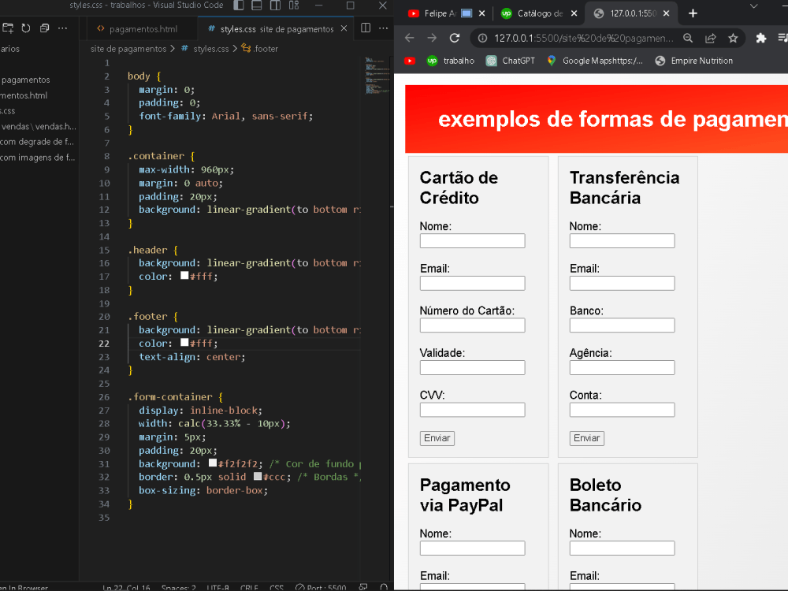The width and height of the screenshot is (788, 591).
Task: Close the 'Catálogo de' tab
Action: click(574, 13)
